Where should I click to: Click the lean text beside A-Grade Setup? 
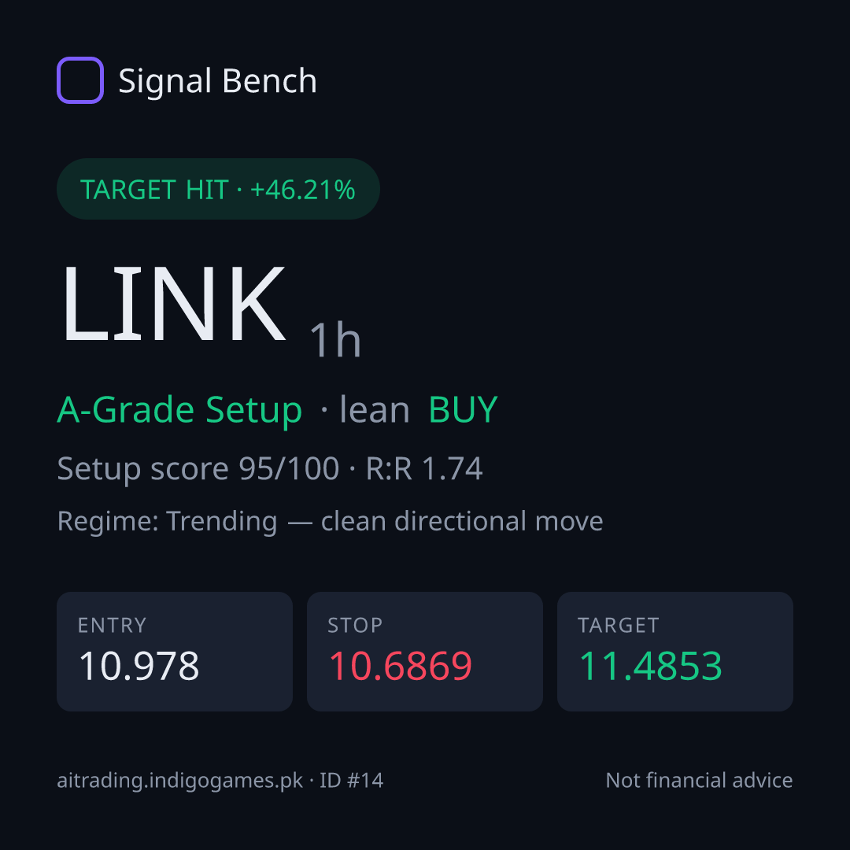pos(374,409)
